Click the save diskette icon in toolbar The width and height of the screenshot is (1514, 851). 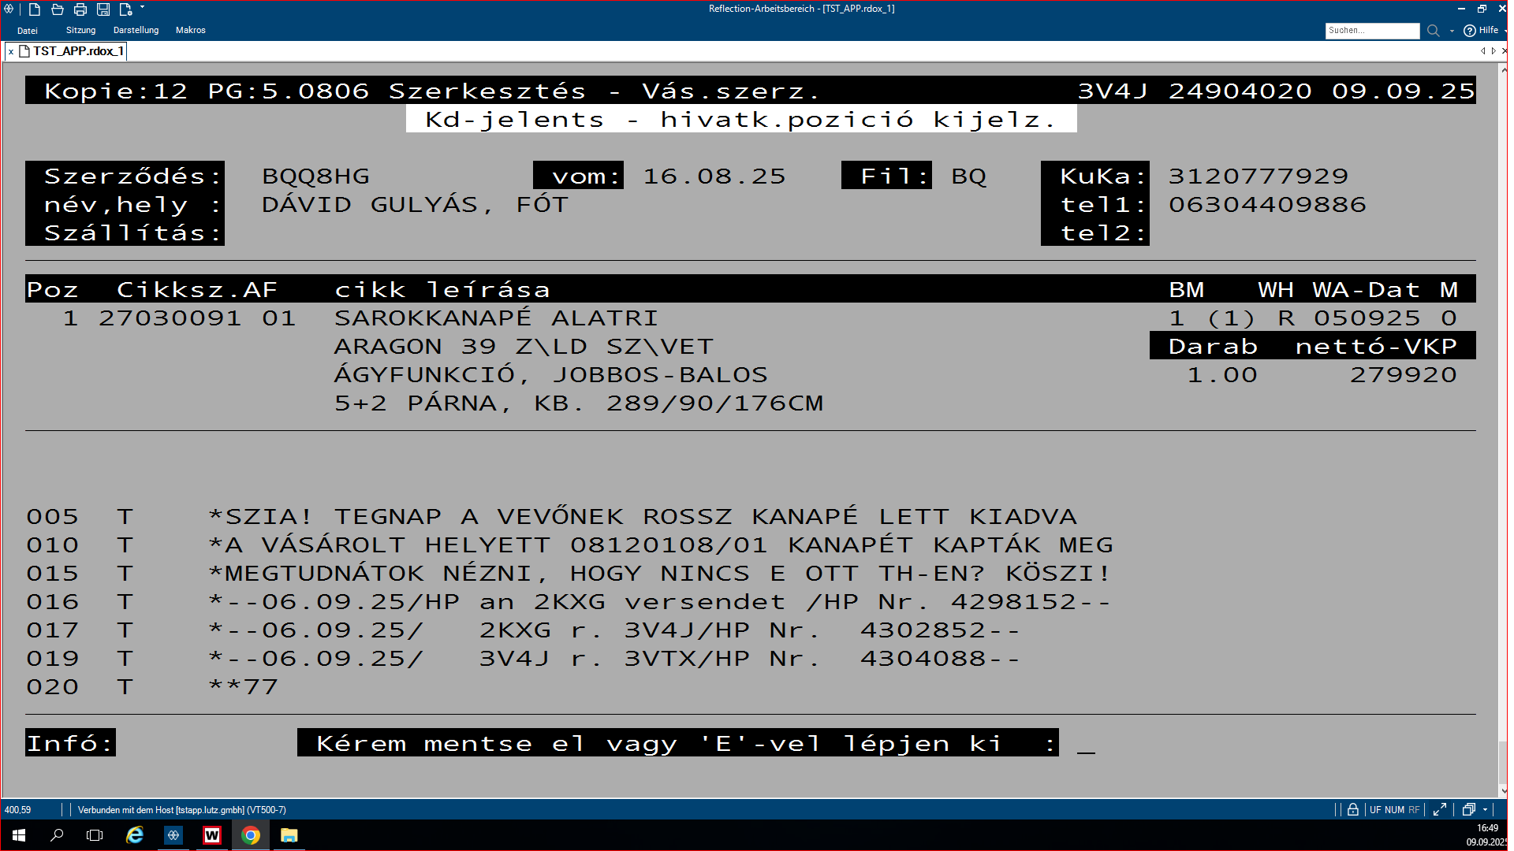pyautogui.click(x=103, y=9)
